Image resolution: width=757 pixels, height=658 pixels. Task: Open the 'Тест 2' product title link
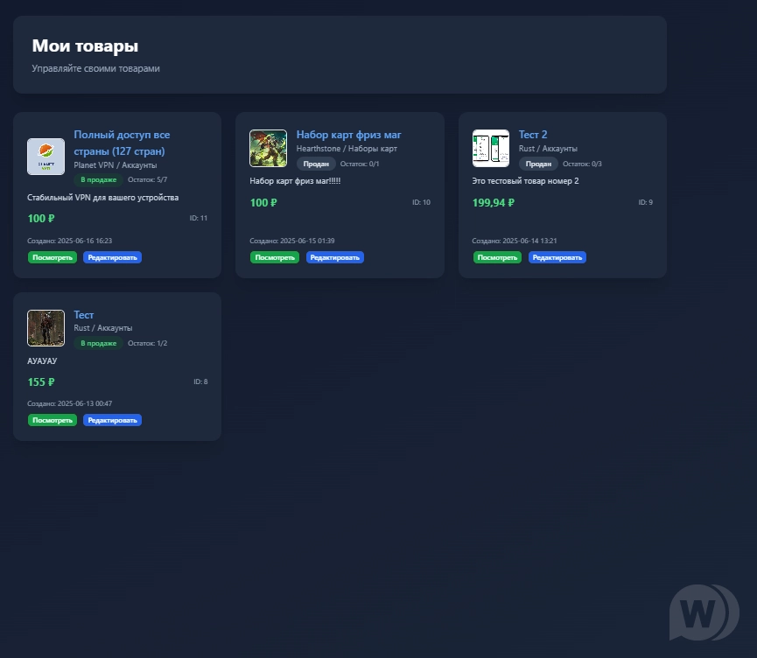533,135
